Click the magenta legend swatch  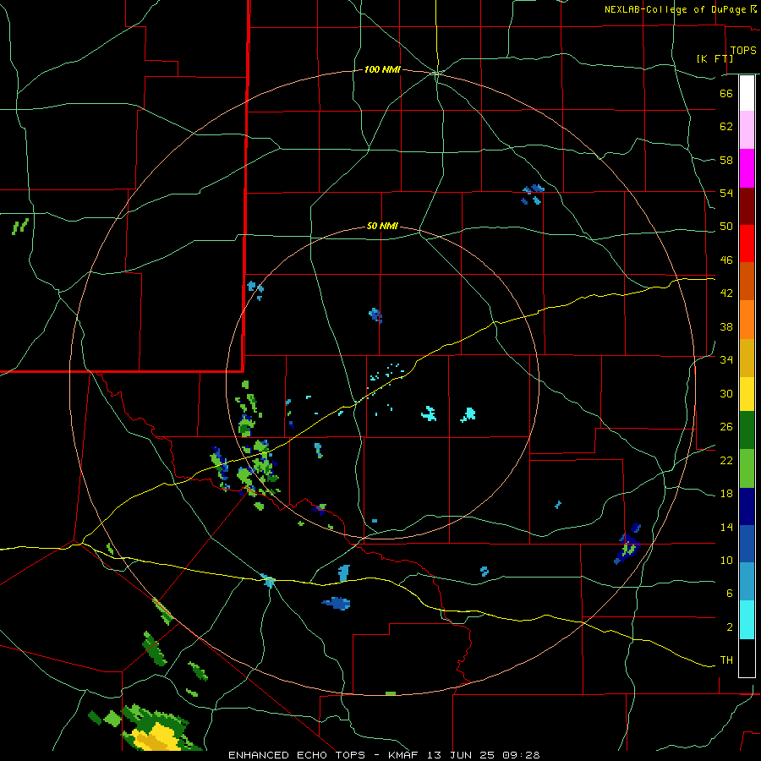(x=747, y=168)
